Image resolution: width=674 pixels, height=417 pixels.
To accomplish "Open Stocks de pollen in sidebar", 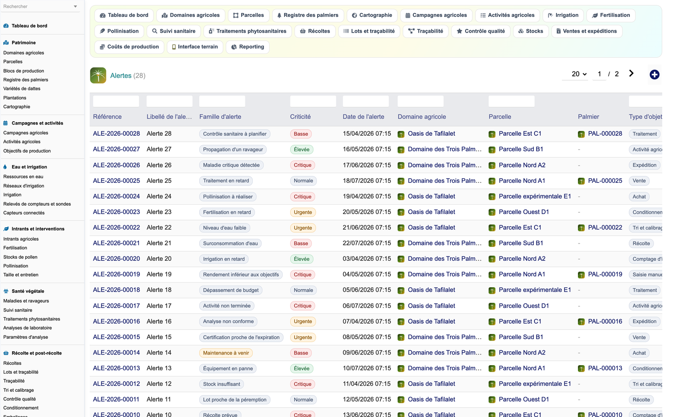I will pyautogui.click(x=21, y=257).
